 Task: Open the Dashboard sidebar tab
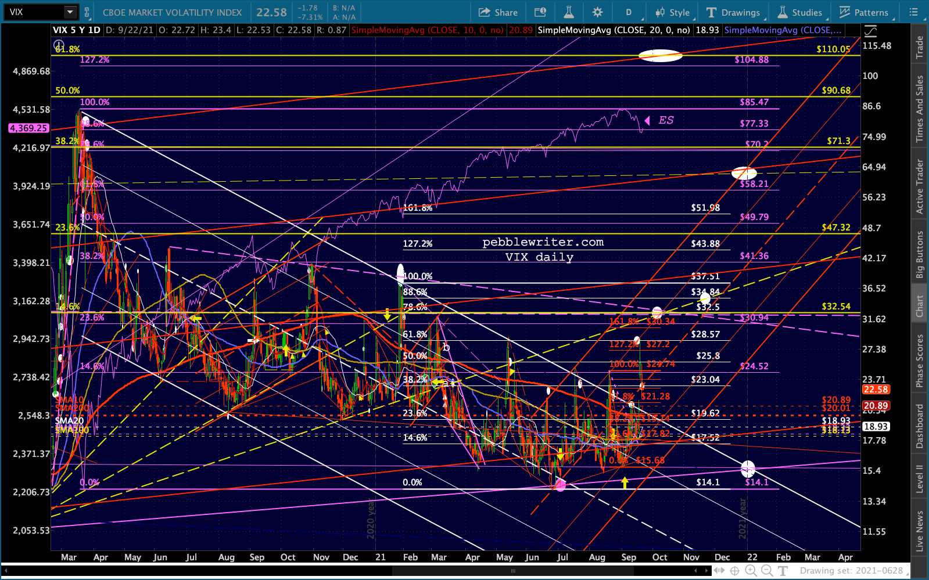920,426
